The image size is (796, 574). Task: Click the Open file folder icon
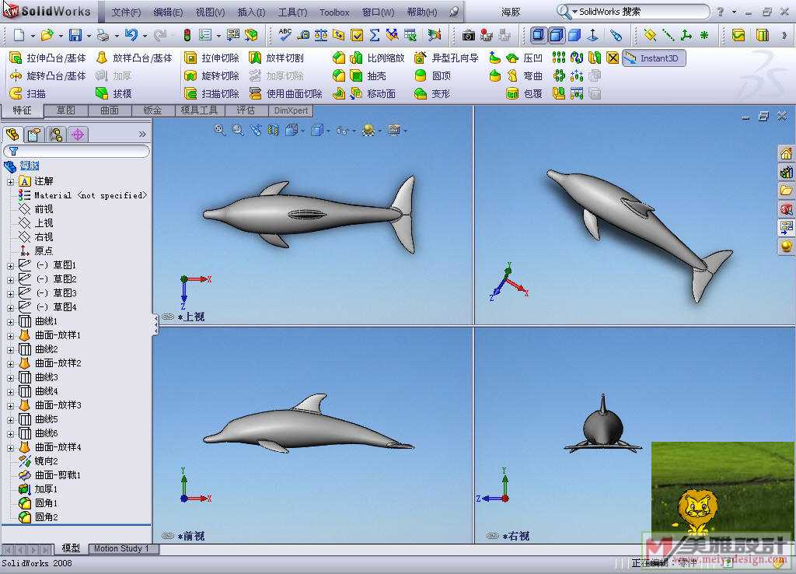tap(47, 35)
